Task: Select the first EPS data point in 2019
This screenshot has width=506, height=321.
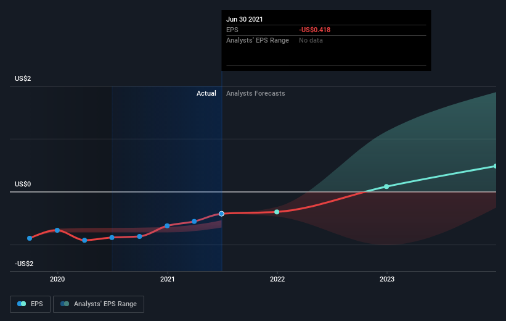Action: pyautogui.click(x=30, y=238)
